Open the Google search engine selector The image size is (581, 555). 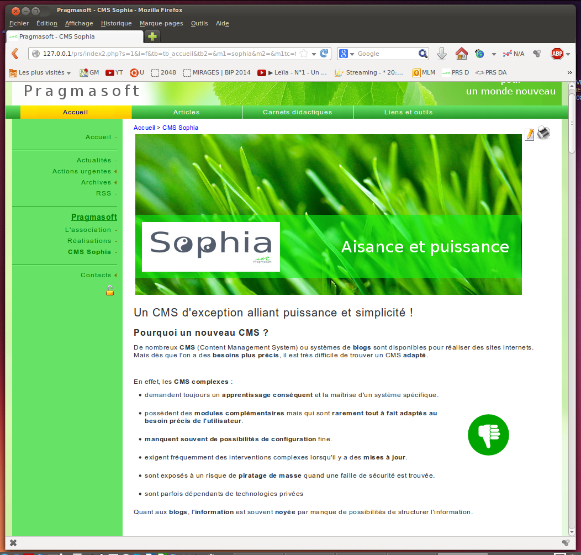(x=346, y=54)
